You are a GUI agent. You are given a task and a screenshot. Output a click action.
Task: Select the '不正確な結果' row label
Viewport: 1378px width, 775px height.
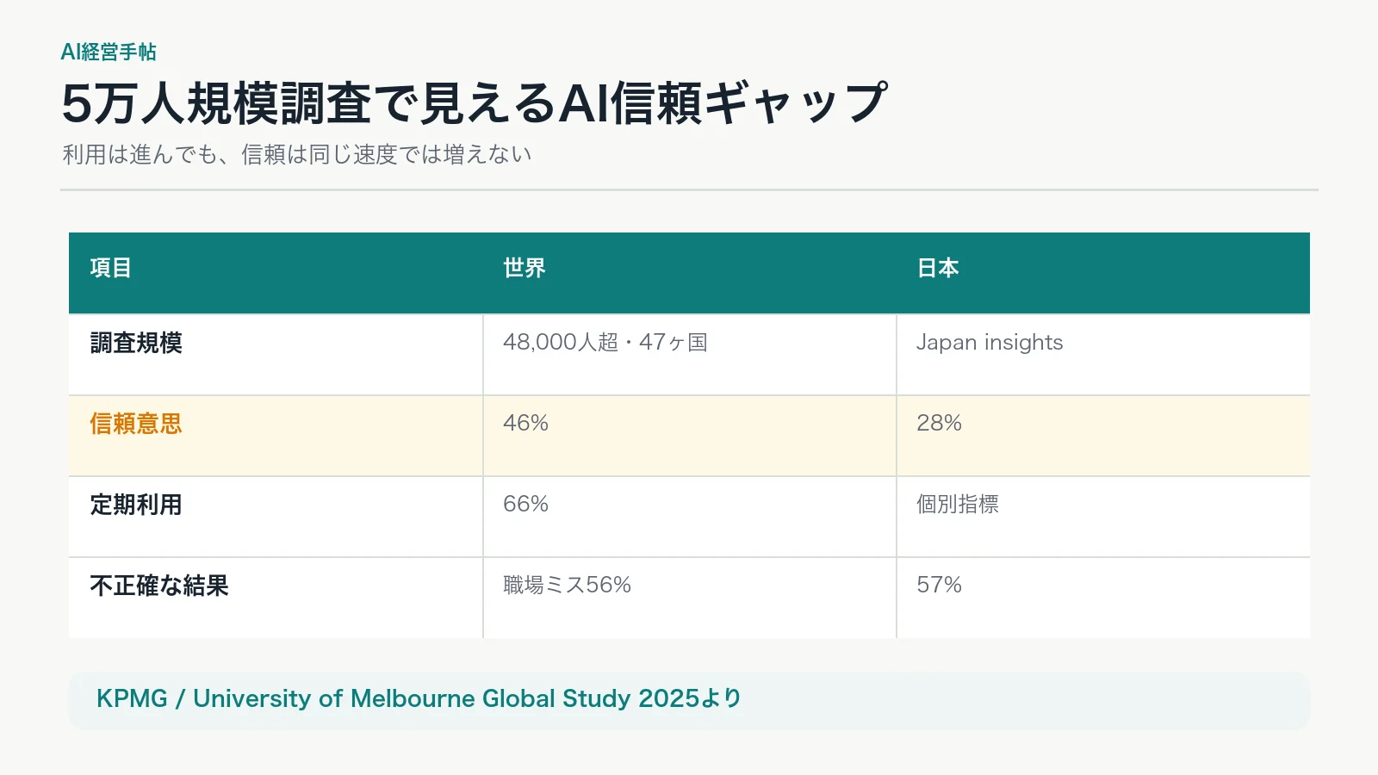tap(159, 586)
